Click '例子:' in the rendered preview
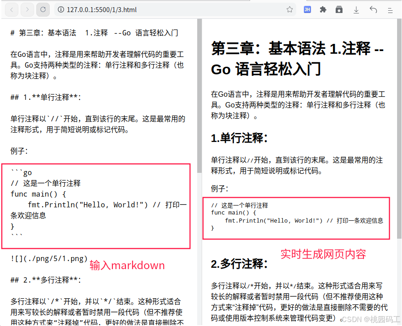402x326 pixels. [220, 189]
